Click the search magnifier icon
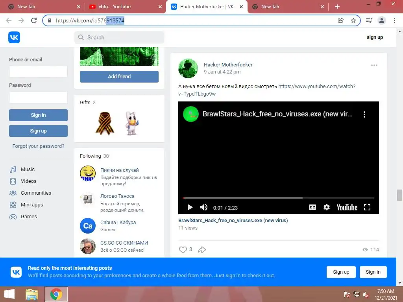Screen dimensions: 403x302 coord(81,37)
